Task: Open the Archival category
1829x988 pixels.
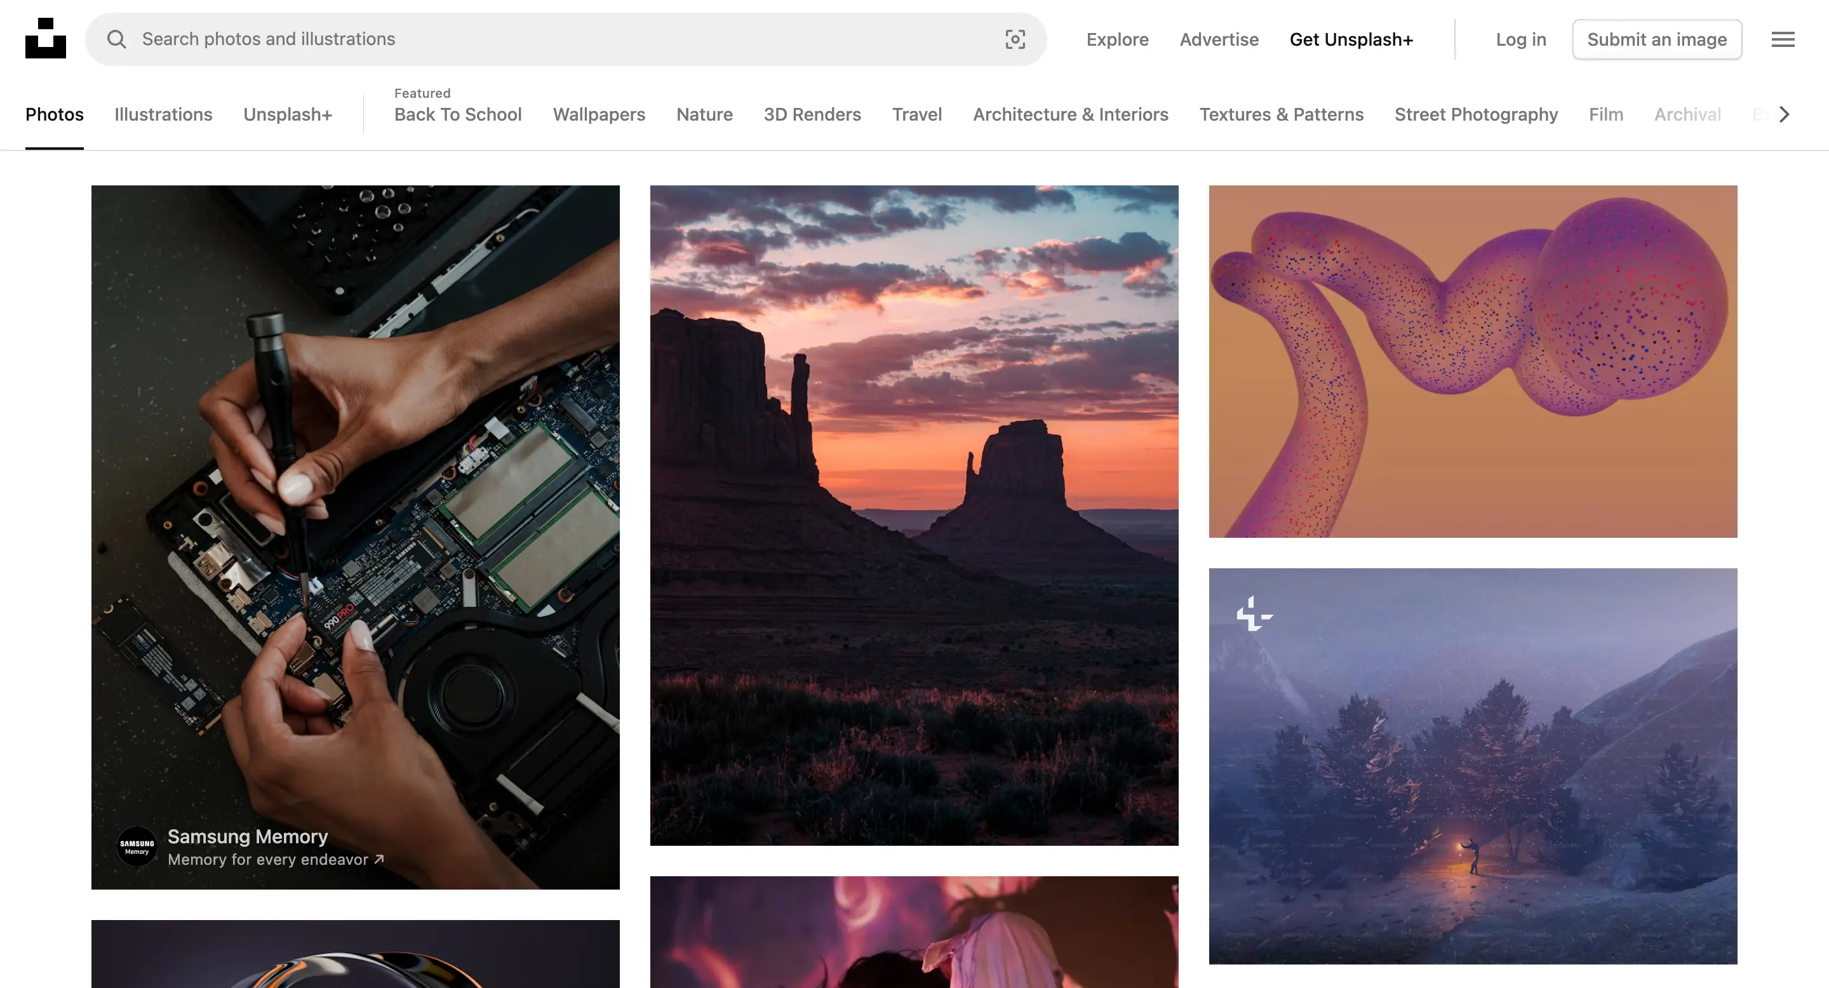Action: [1687, 114]
